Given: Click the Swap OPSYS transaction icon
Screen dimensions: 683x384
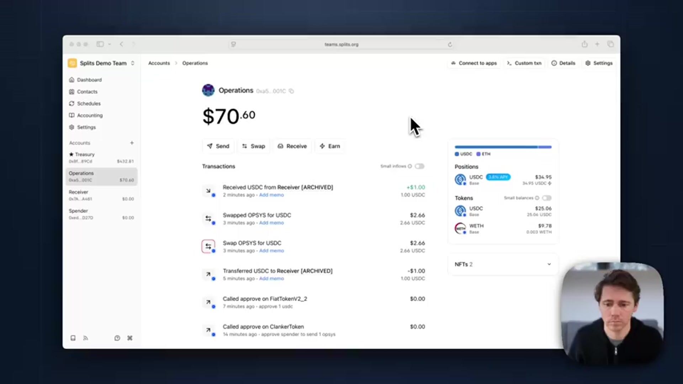Looking at the screenshot, I should coord(208,246).
